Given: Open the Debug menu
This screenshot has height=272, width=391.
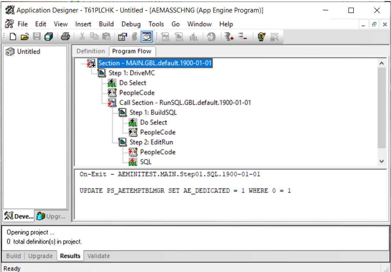Looking at the screenshot, I should point(131,24).
